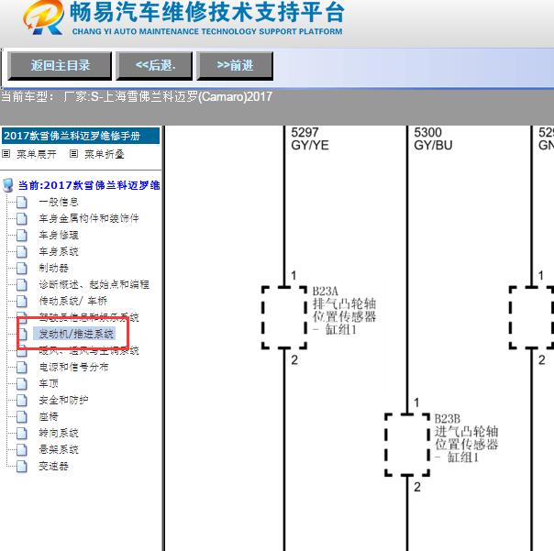The width and height of the screenshot is (554, 551).
Task: Select the root node 当前:2017款雪佛兰科迈罗维
Action: 89,185
